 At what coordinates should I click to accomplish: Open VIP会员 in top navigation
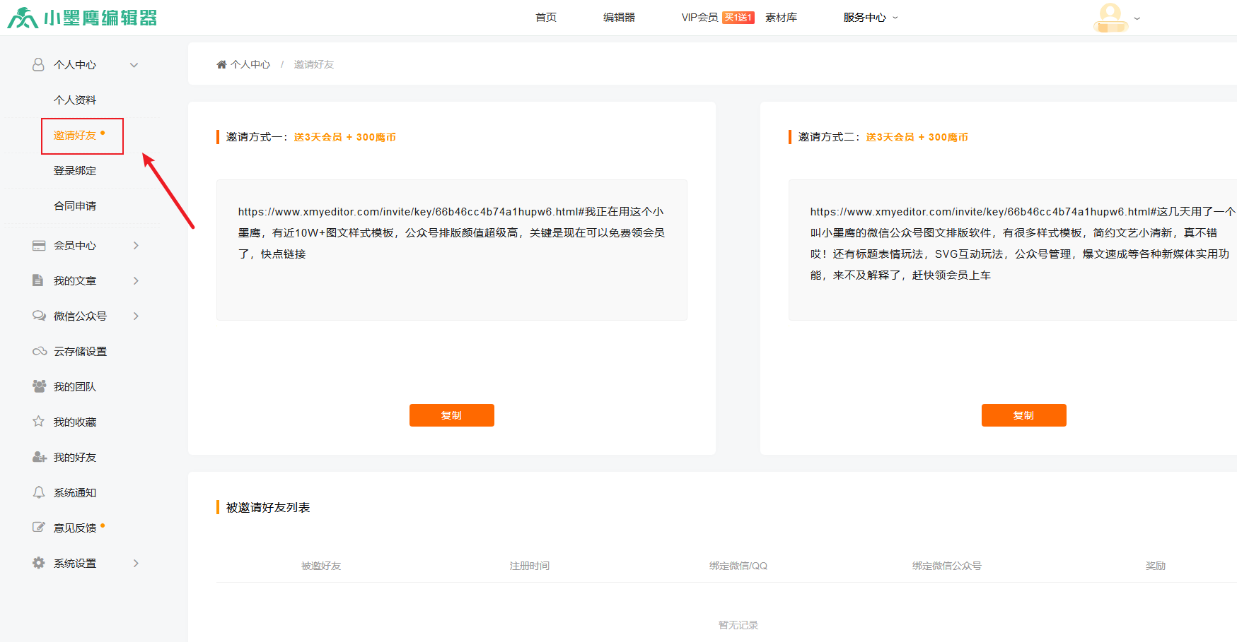699,18
